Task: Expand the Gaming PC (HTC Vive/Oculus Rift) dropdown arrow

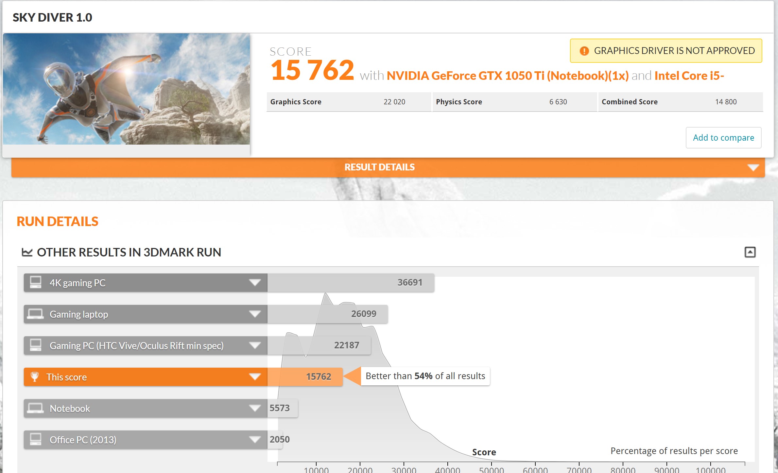Action: pos(255,345)
